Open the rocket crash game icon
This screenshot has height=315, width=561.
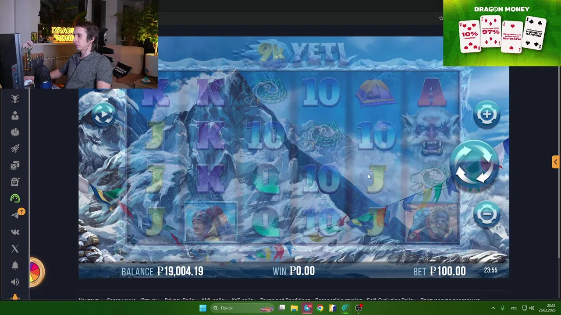[x=15, y=149]
